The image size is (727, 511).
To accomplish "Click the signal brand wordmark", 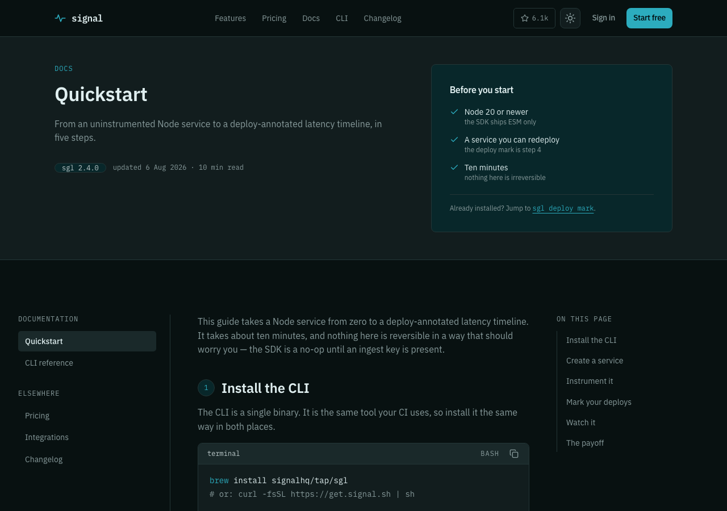I will pos(87,18).
